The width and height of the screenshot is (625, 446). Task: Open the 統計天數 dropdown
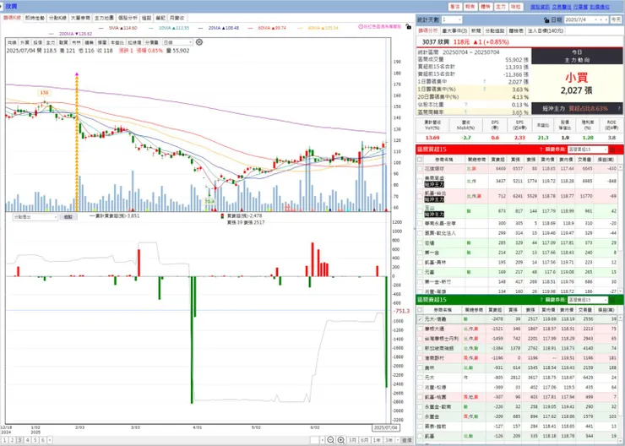click(x=451, y=20)
